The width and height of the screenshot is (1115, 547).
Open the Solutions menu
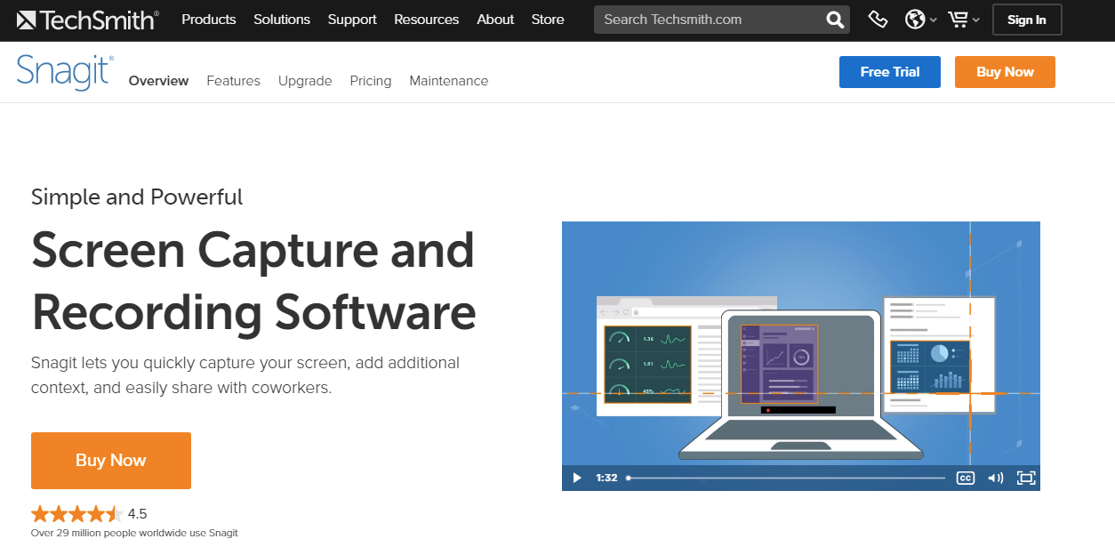(282, 20)
